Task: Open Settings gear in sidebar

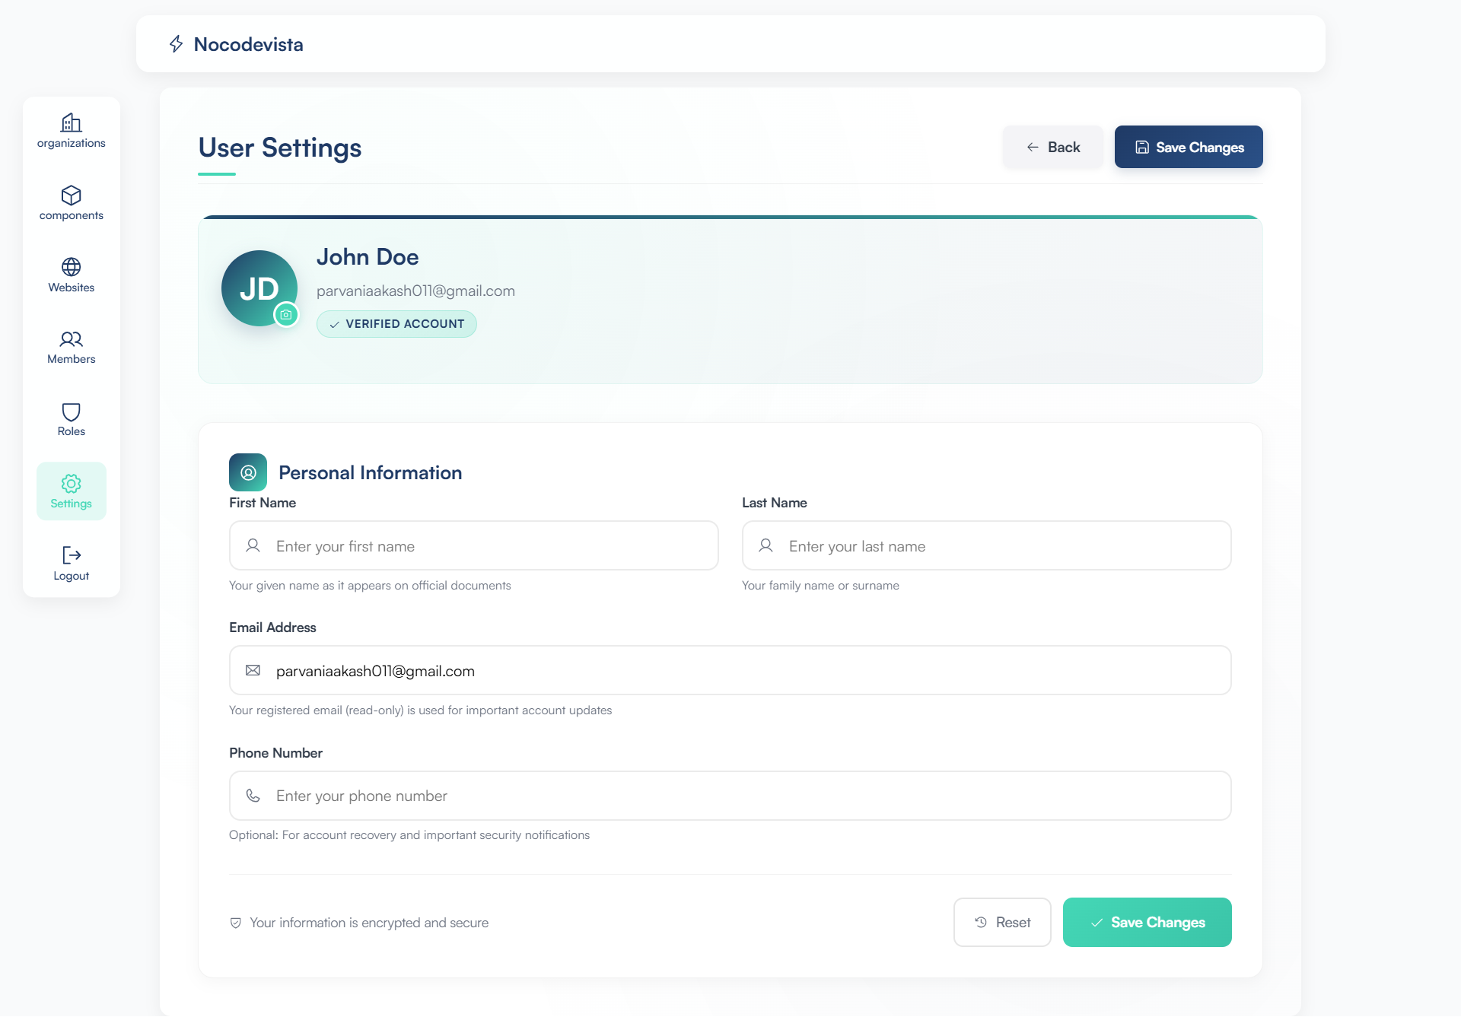Action: tap(71, 484)
